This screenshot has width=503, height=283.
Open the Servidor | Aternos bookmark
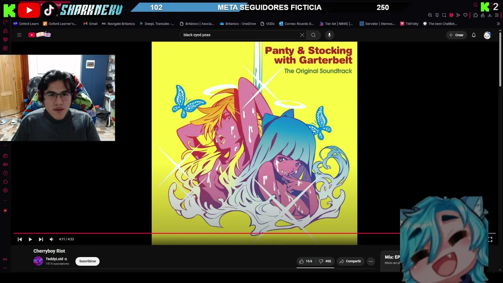coord(377,24)
